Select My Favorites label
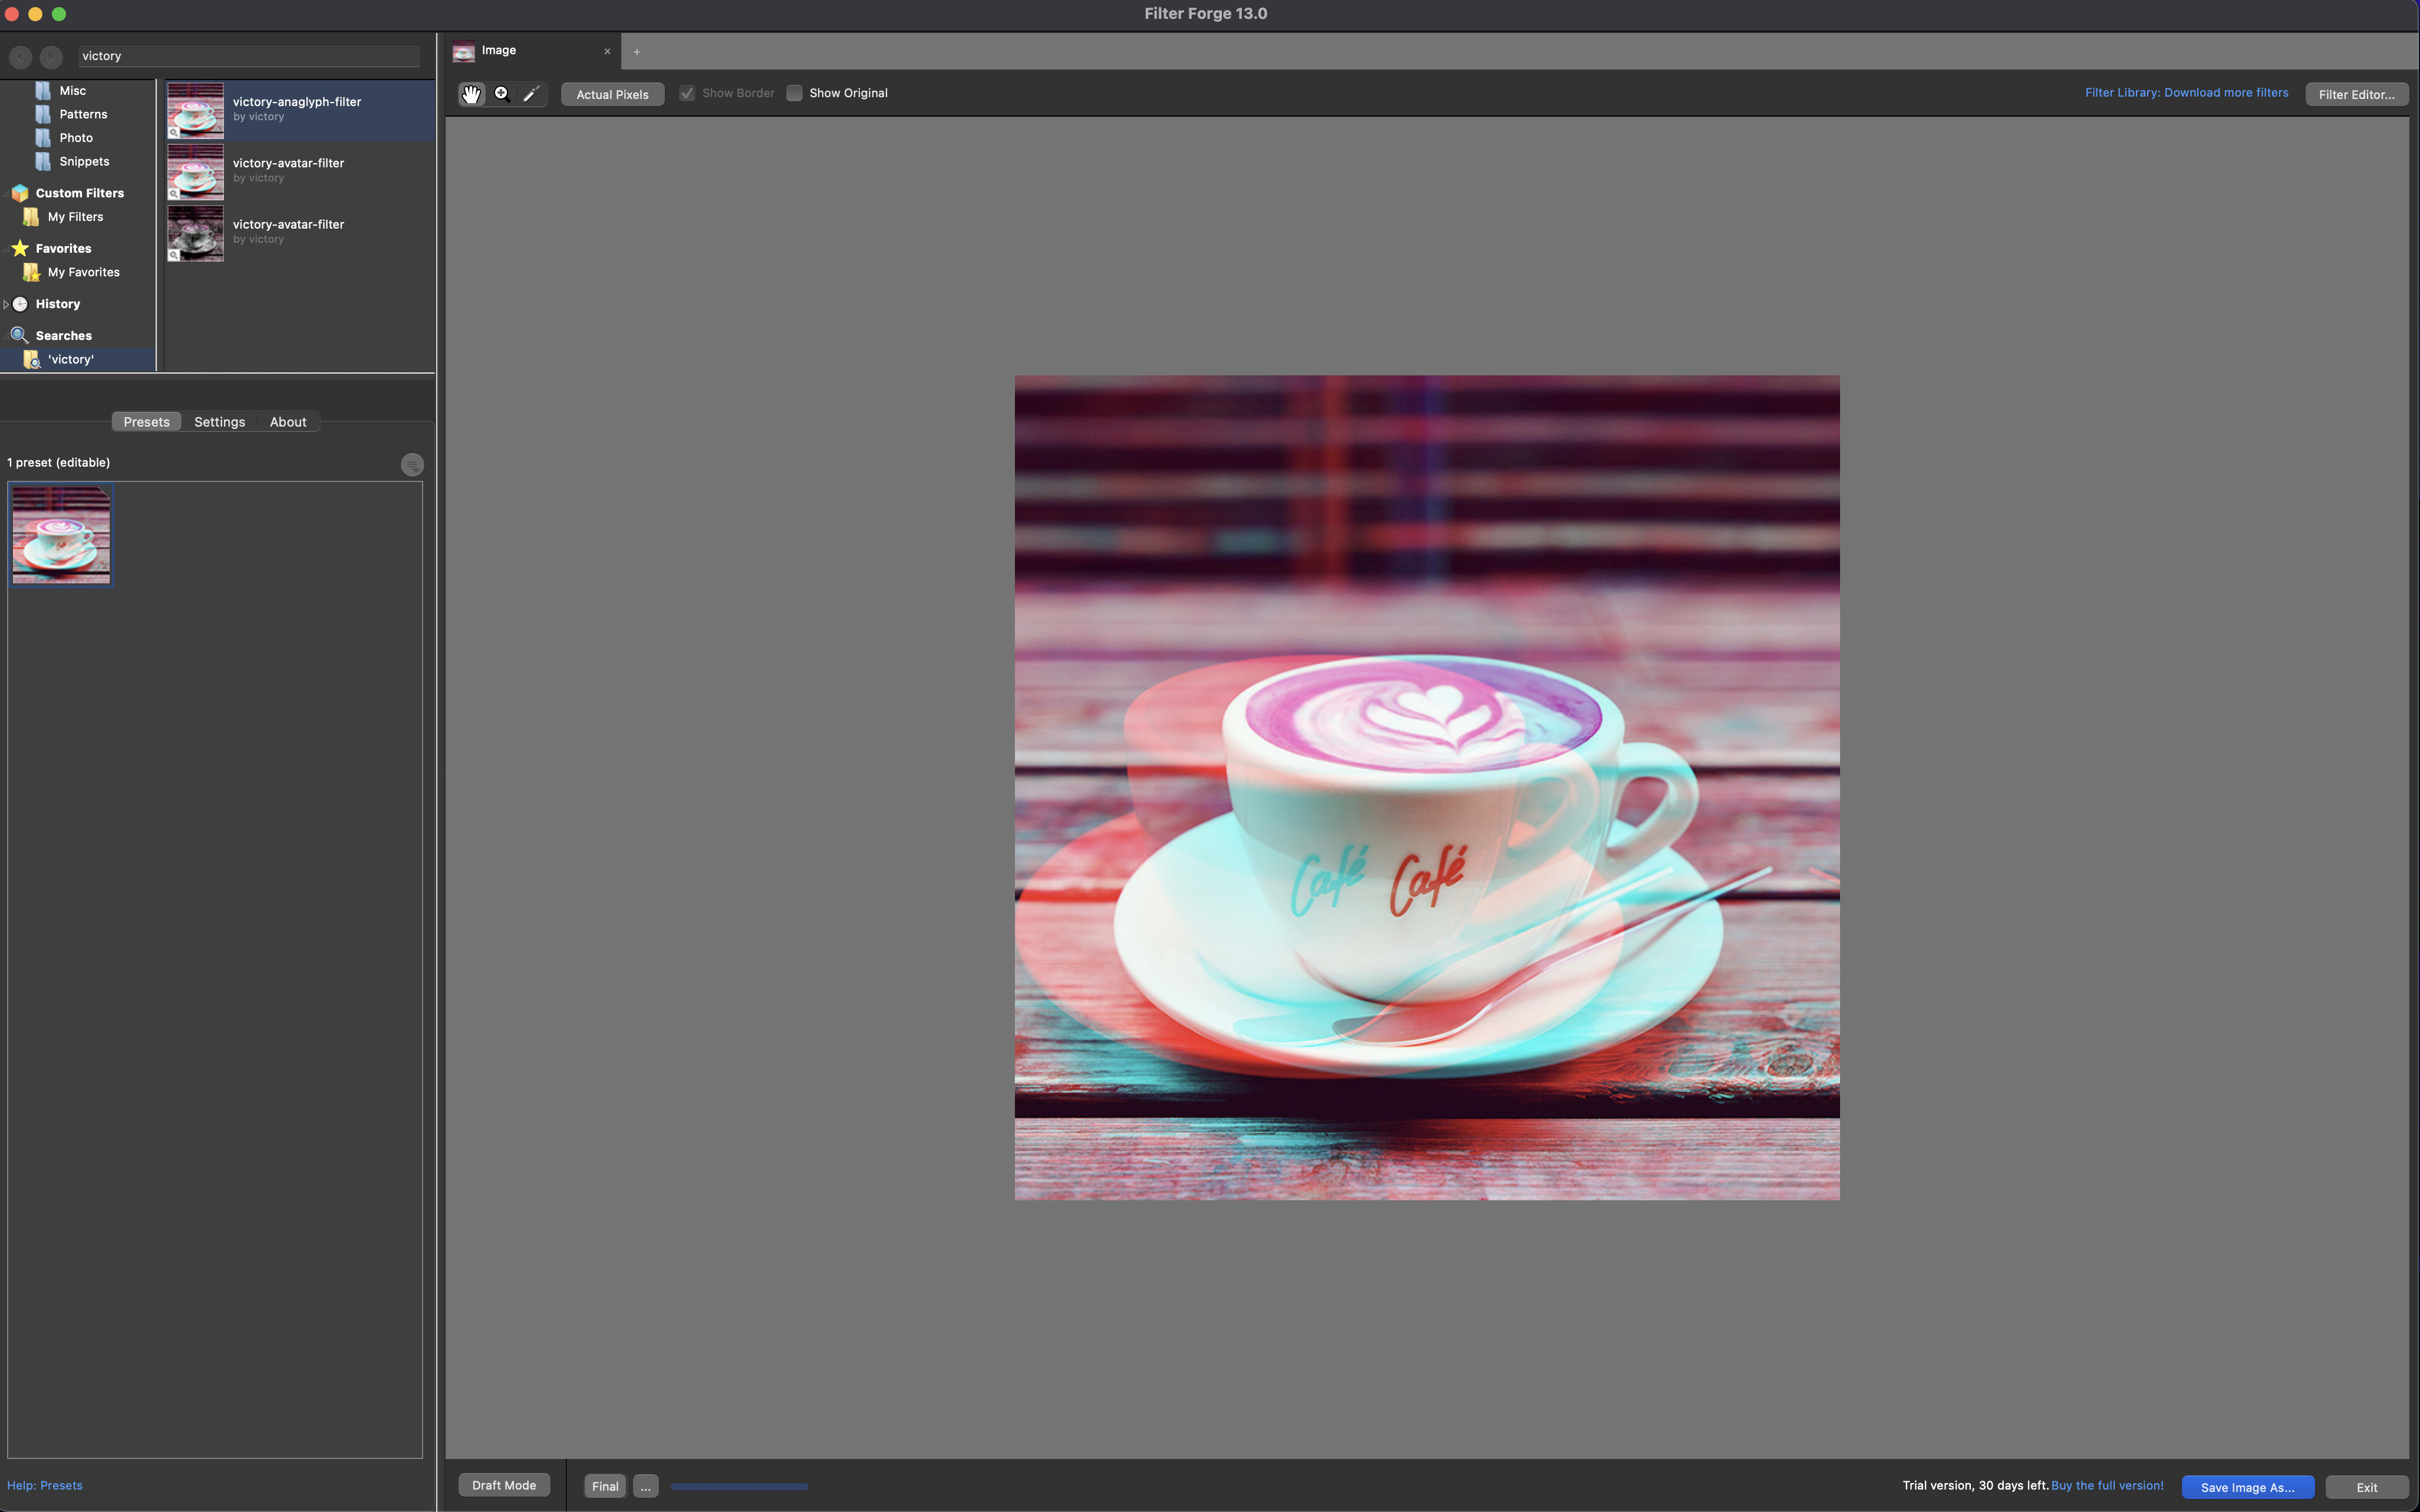The width and height of the screenshot is (2420, 1512). pyautogui.click(x=83, y=272)
